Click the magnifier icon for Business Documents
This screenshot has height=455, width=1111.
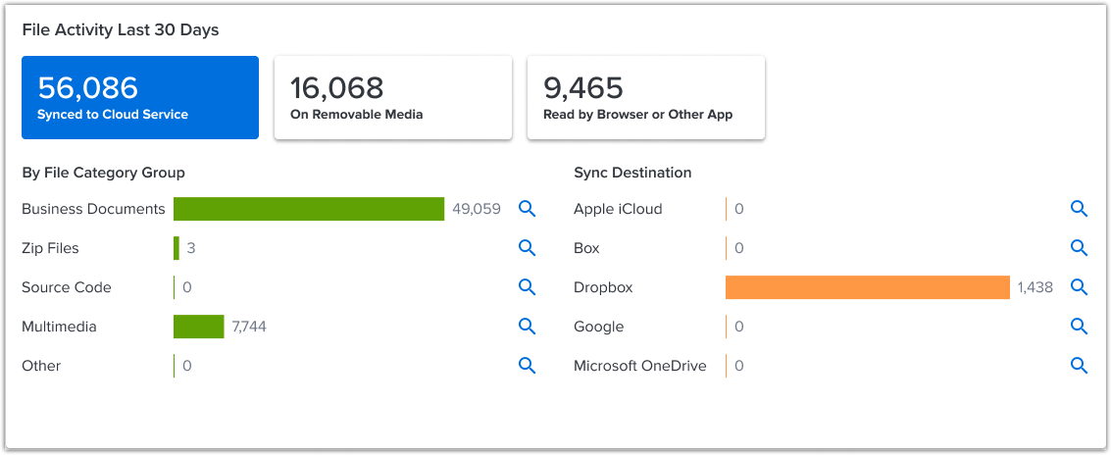click(x=527, y=209)
